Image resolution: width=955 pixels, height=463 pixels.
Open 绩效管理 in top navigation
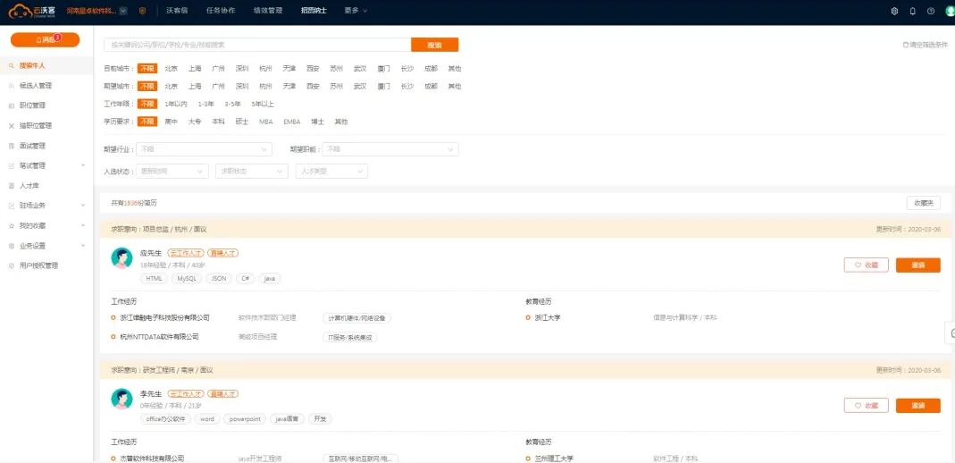[268, 11]
